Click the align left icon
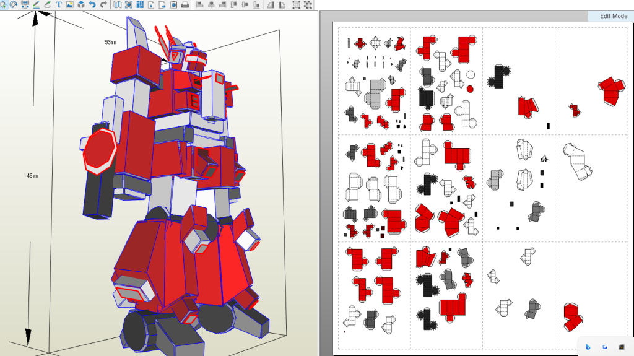Viewport: 634px width, 356px height. (x=200, y=4)
